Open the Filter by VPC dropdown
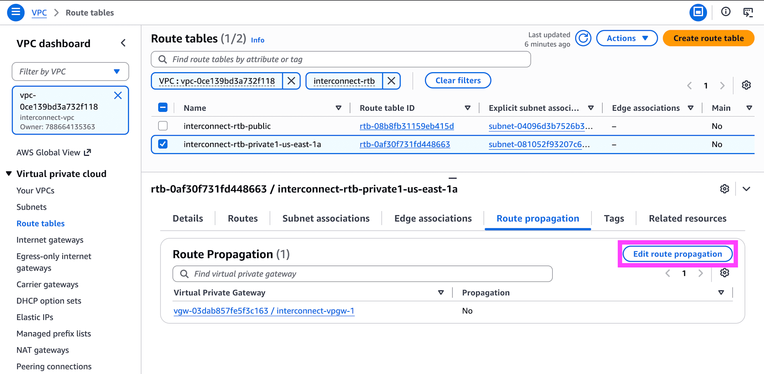The image size is (764, 374). pyautogui.click(x=70, y=72)
